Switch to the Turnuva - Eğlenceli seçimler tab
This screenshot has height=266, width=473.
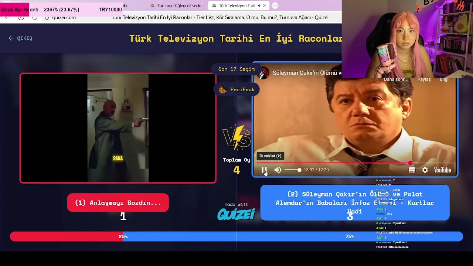177,6
